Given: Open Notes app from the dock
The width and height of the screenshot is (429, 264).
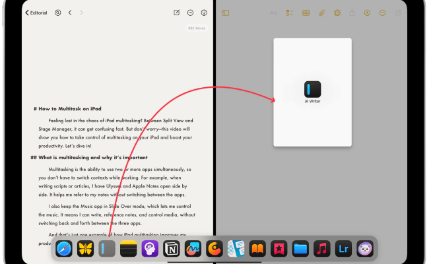Looking at the screenshot, I should pyautogui.click(x=128, y=249).
